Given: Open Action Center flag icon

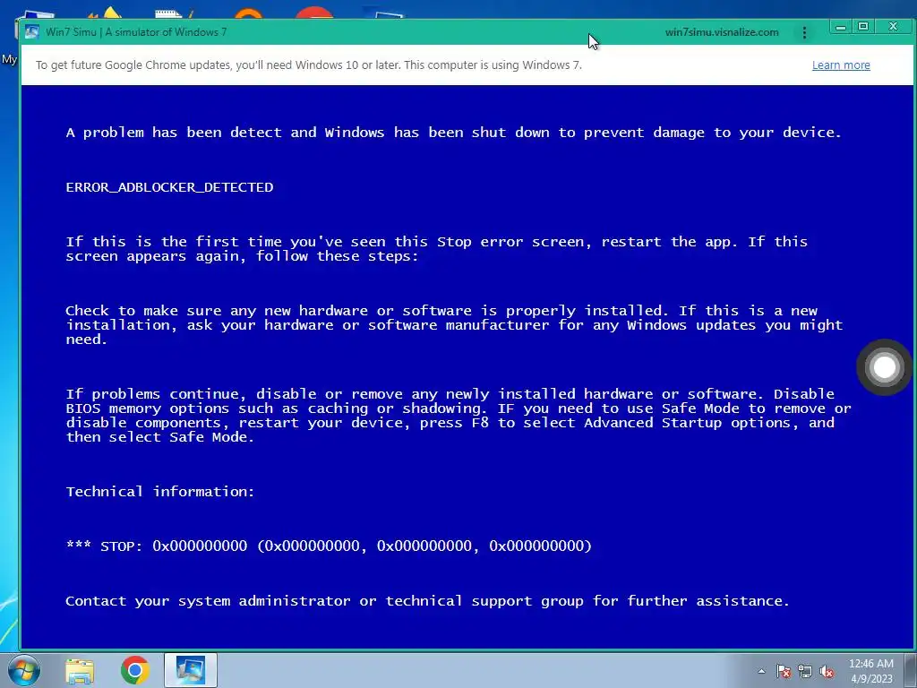Looking at the screenshot, I should coord(783,672).
